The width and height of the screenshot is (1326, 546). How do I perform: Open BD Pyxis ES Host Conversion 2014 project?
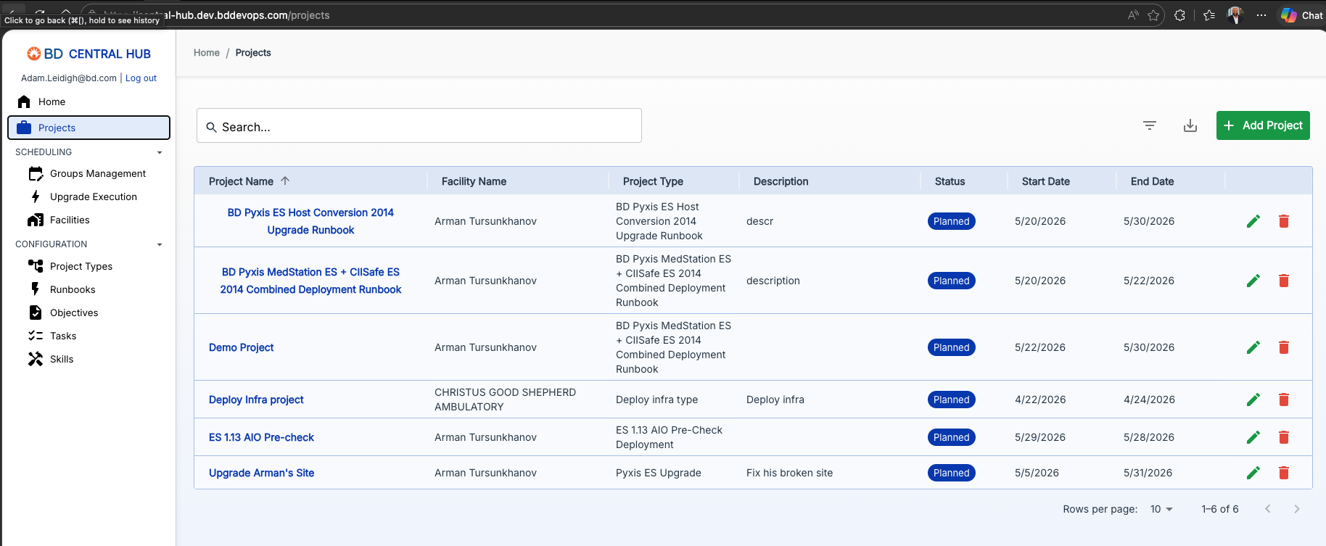[x=310, y=221]
